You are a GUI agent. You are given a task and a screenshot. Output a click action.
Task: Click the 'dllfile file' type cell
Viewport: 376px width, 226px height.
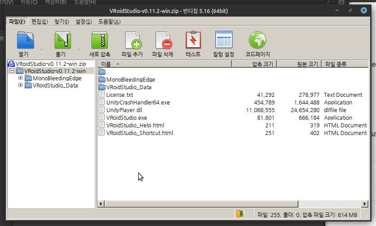pos(335,110)
